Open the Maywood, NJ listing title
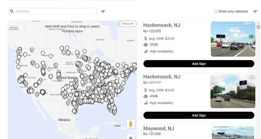Image resolution: width=261 pixels, height=139 pixels. coord(159,129)
